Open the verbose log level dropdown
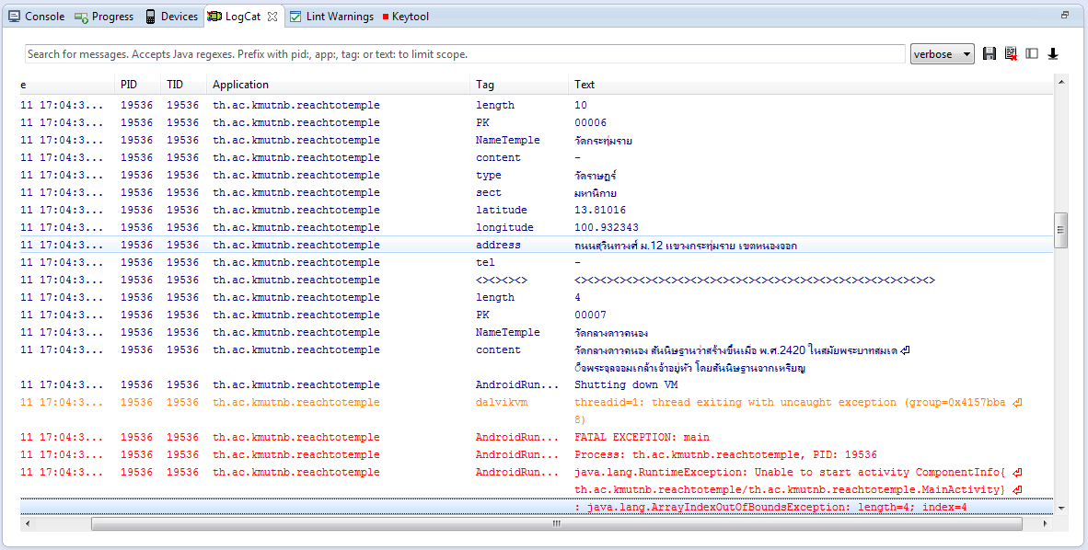 (942, 54)
